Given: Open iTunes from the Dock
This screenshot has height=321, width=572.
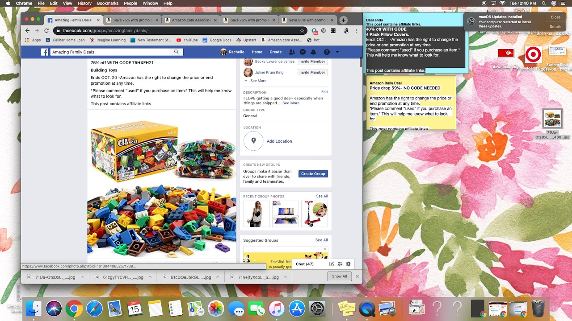Looking at the screenshot, I should pyautogui.click(x=277, y=309).
